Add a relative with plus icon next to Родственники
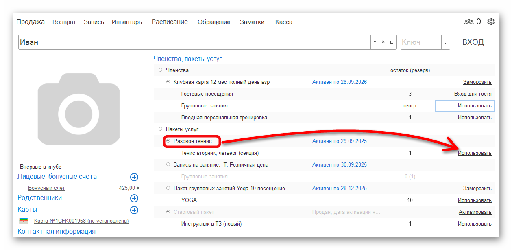The height and width of the screenshot is (250, 512). [x=134, y=198]
